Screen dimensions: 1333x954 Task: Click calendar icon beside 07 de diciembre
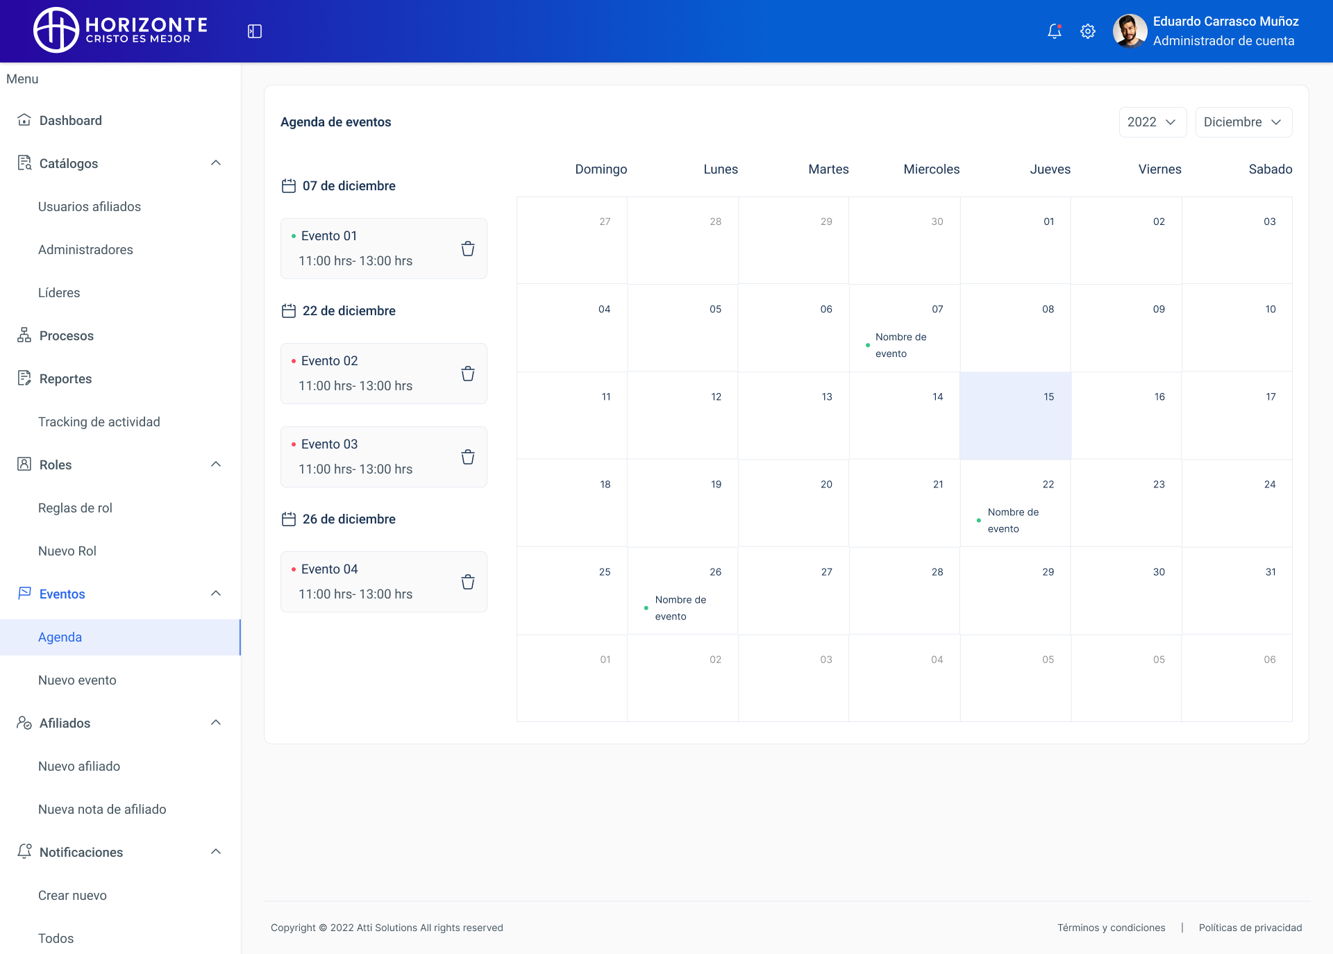tap(289, 185)
